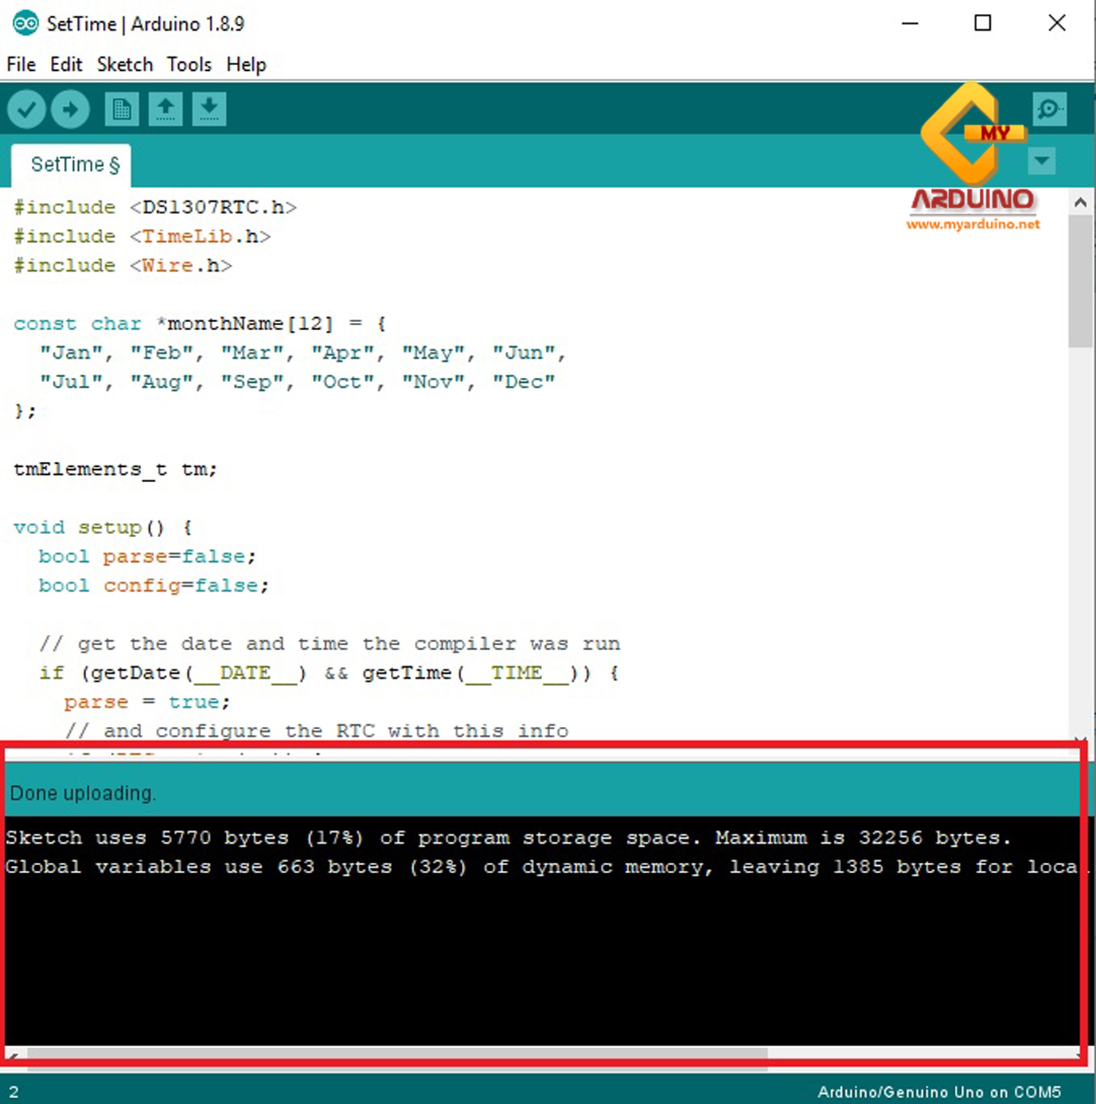Image resolution: width=1096 pixels, height=1104 pixels.
Task: Open the File menu
Action: [20, 64]
